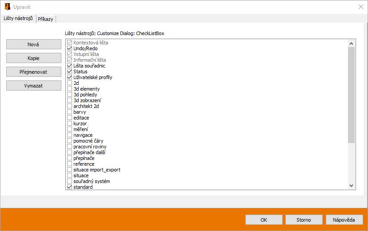
Task: Uncheck the Undo/Redo toolbar checkbox
Action: (70, 48)
